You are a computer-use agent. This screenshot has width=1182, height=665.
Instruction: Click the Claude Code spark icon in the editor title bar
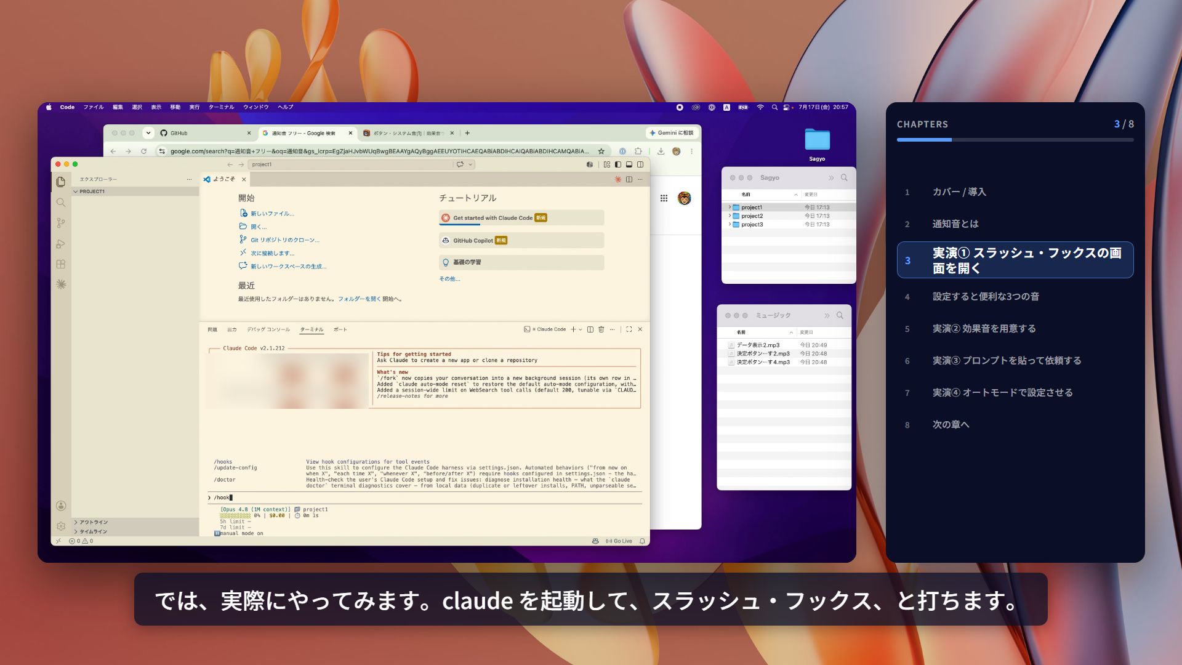click(x=617, y=179)
